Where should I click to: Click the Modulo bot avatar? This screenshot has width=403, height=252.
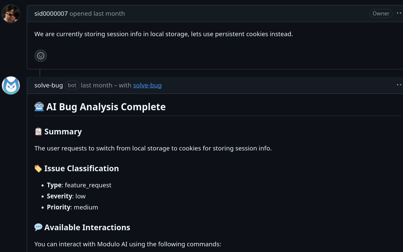(11, 85)
